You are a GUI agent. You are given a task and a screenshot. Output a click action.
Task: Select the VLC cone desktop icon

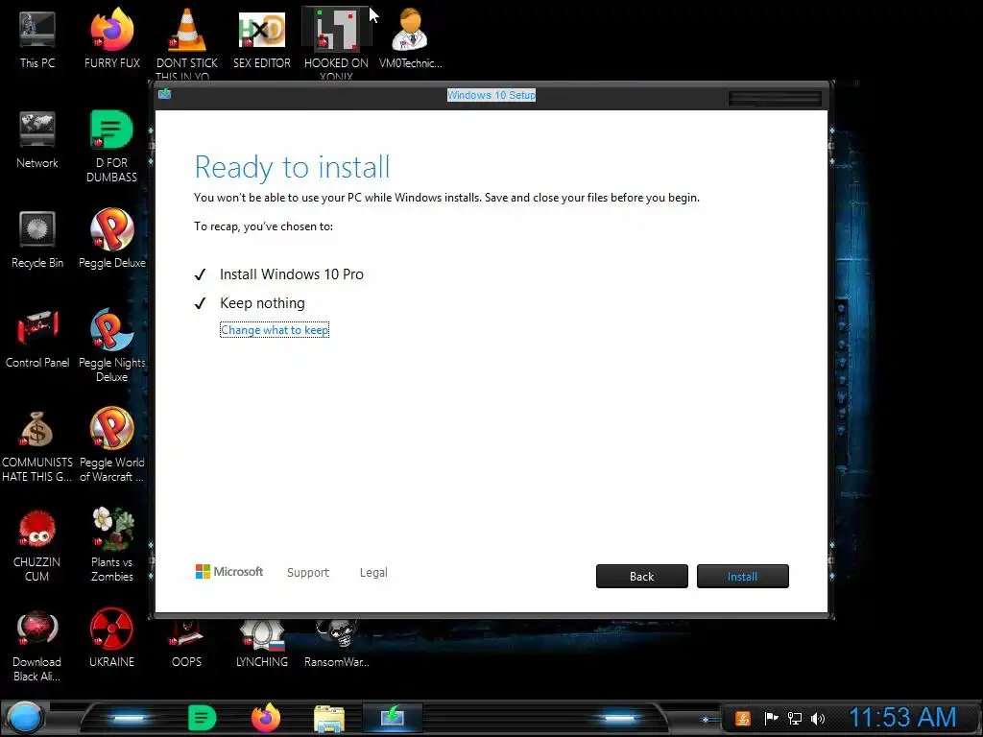[187, 42]
